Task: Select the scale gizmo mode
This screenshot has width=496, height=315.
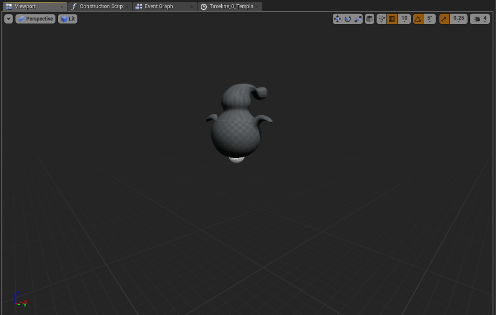Action: click(x=358, y=19)
